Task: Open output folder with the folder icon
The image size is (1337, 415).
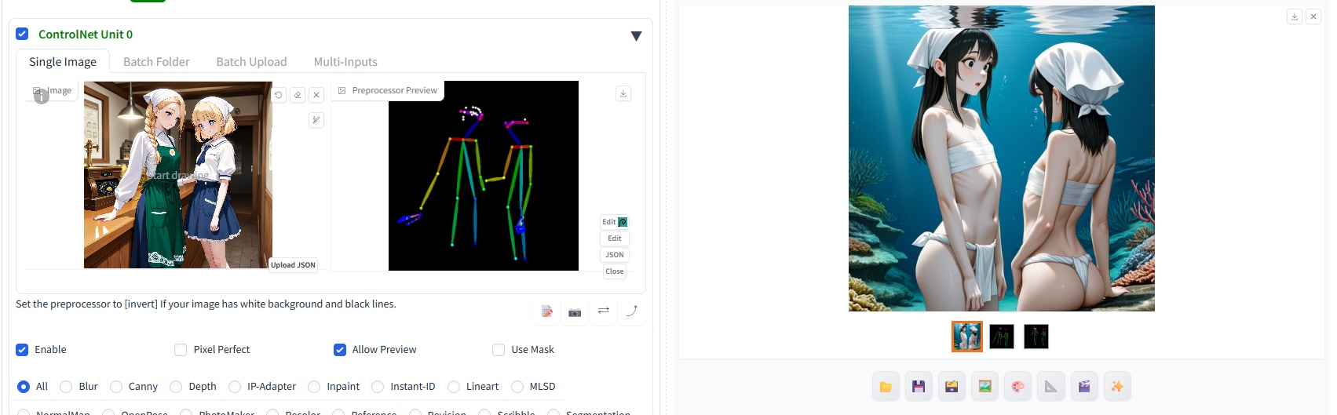Action: pos(886,386)
